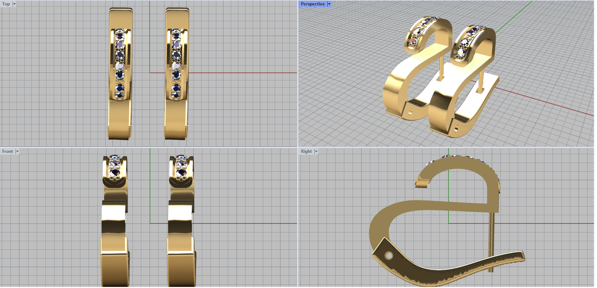
Task: Click the Right viewport title label
Action: coord(306,151)
